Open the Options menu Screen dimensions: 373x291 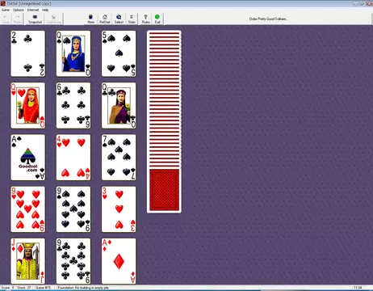pyautogui.click(x=19, y=10)
